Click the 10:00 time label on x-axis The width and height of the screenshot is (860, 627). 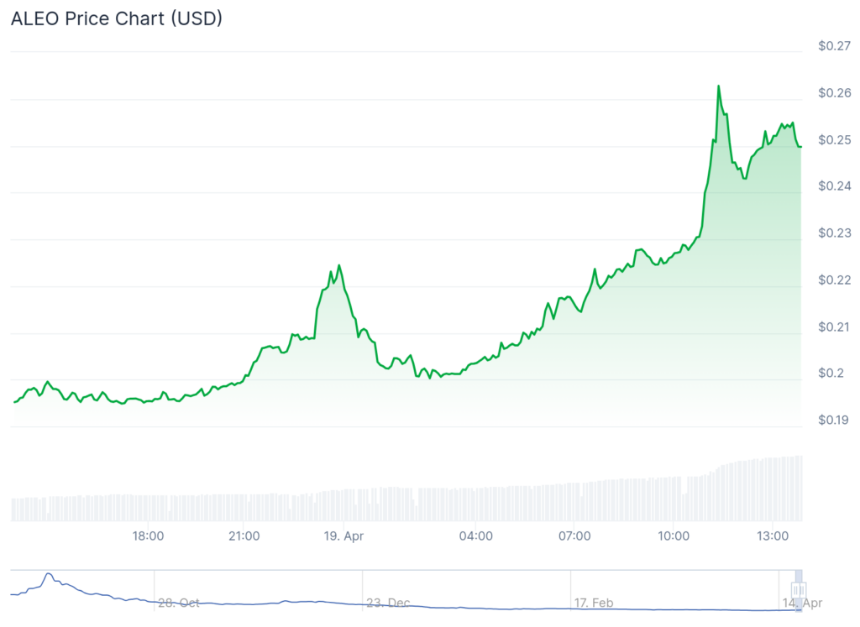coord(674,536)
